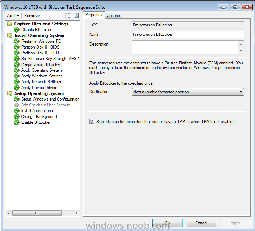Click green check icon beside Apply Operating System

[17, 70]
